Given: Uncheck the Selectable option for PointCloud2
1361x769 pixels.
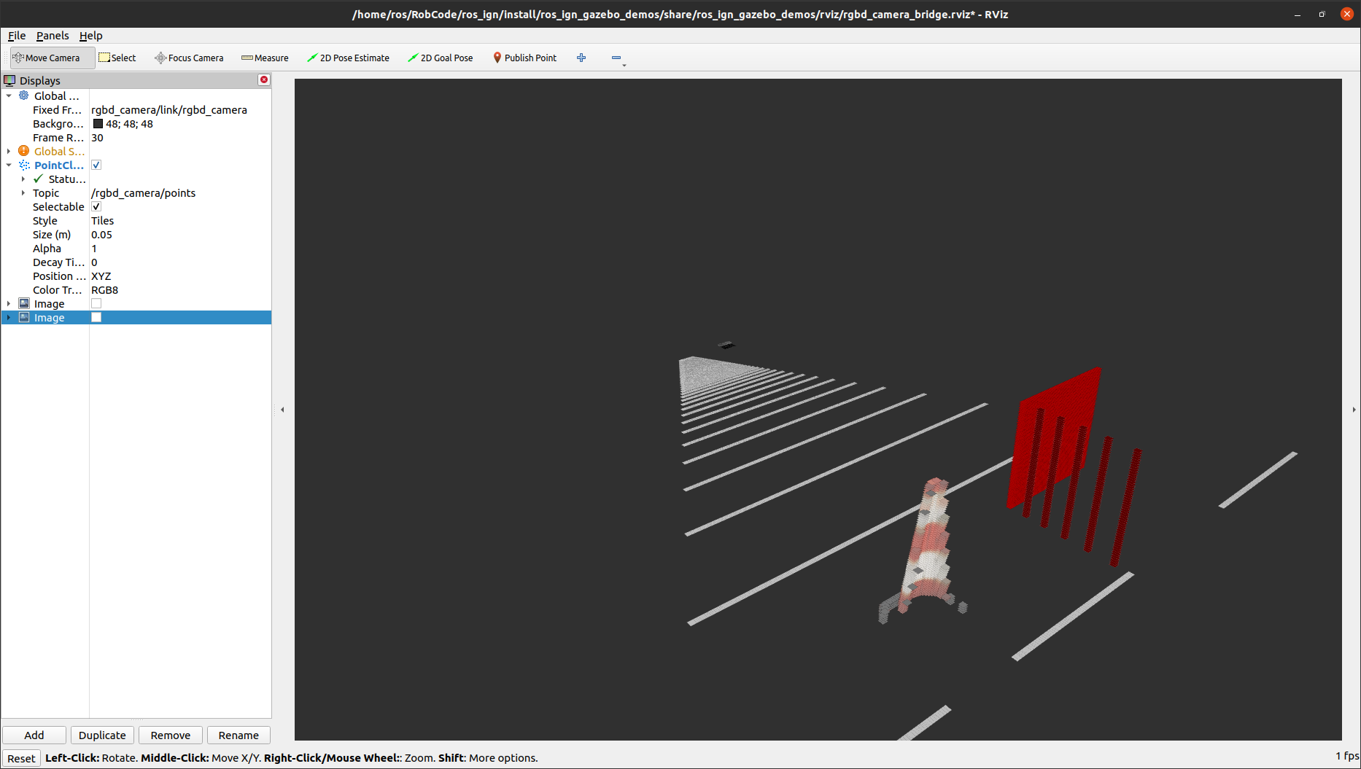Looking at the screenshot, I should [x=96, y=206].
